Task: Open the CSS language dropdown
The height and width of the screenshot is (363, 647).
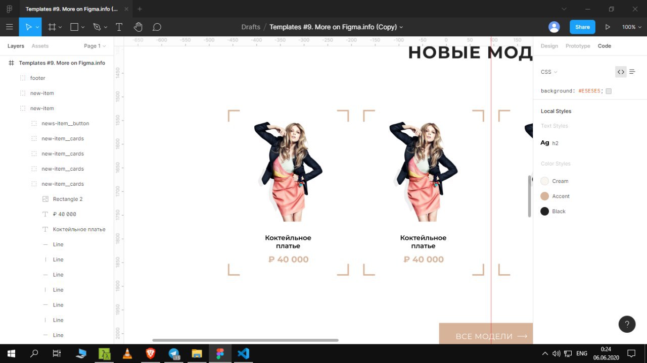Action: (x=549, y=72)
